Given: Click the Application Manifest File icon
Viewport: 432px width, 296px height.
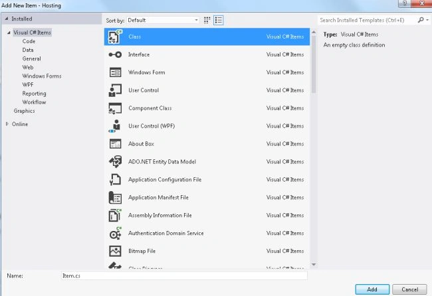Looking at the screenshot, I should point(115,198).
